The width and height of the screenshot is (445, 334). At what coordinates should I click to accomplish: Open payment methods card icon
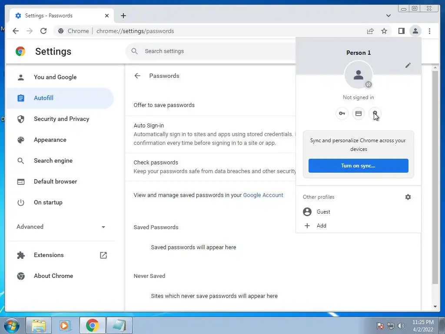click(x=359, y=114)
